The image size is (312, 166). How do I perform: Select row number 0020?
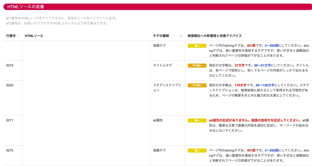(x=10, y=85)
